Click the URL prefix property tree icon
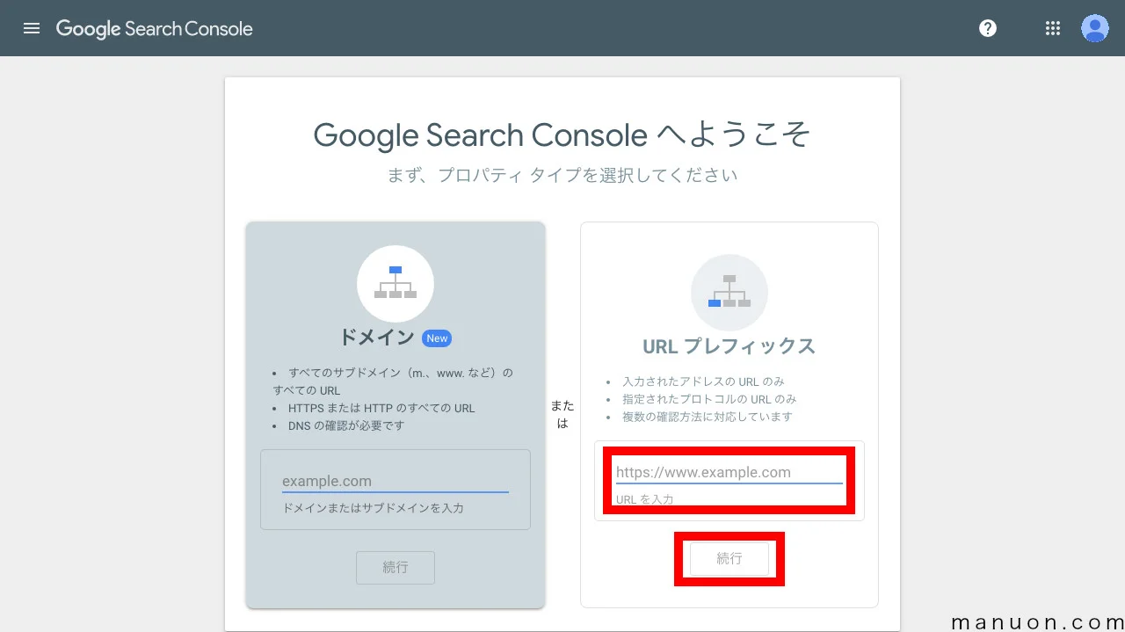Viewport: 1125px width, 632px height. click(x=729, y=292)
